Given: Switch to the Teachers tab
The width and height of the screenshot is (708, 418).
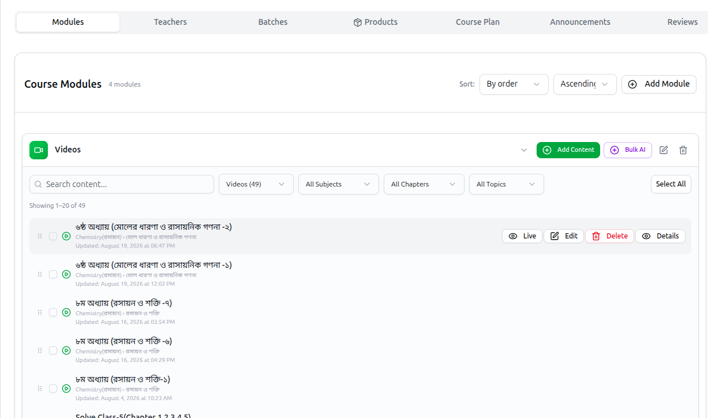Looking at the screenshot, I should 170,23.
